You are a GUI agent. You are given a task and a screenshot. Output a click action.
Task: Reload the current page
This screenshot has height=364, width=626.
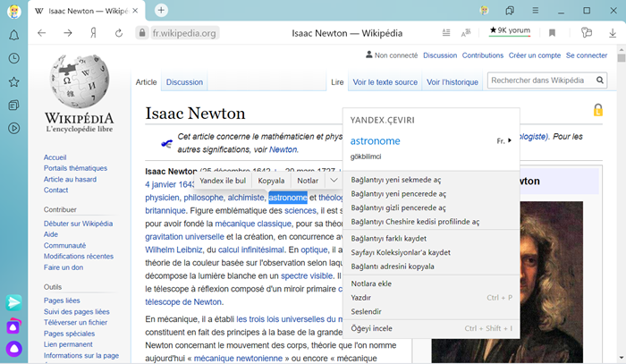tap(119, 33)
